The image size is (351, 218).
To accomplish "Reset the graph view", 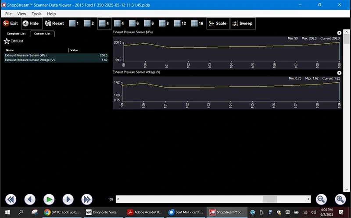I will (54, 23).
